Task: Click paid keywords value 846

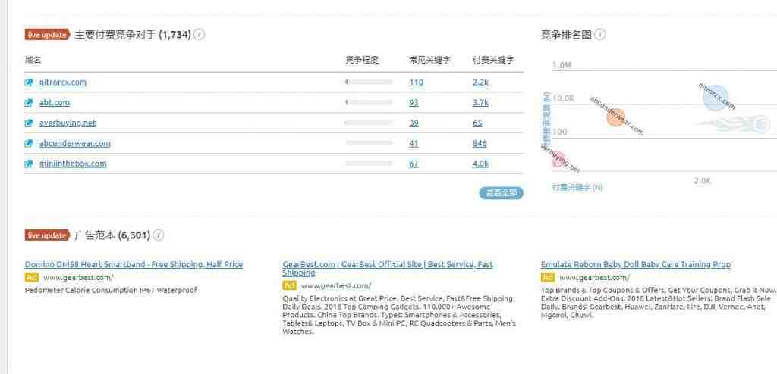Action: tap(480, 143)
